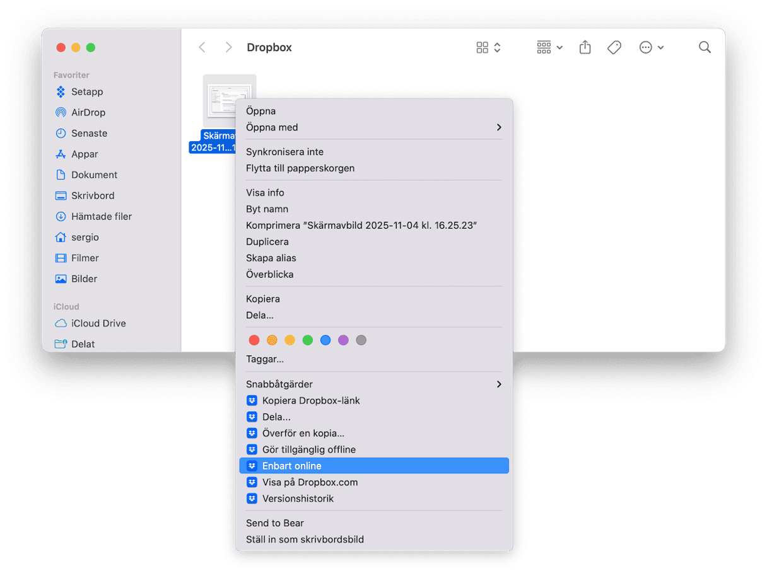Click the Tags icon in toolbar
The height and width of the screenshot is (571, 767).
tap(614, 47)
